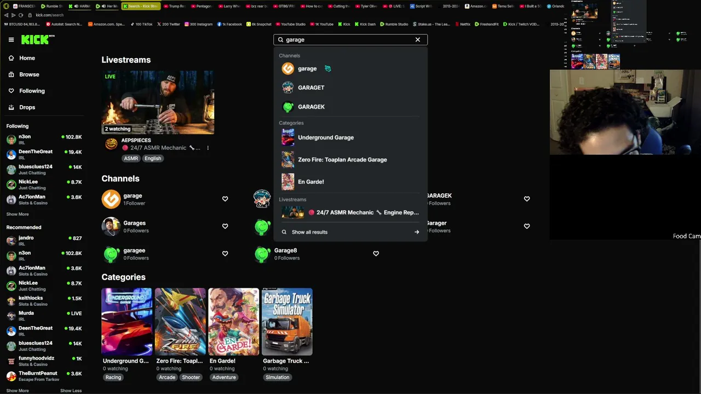Screen dimensions: 701x394
Task: Open Garbage Truck Simulator category card
Action: 287,322
